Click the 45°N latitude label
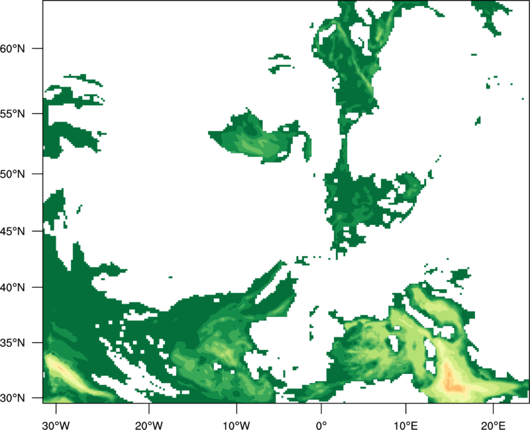Viewport: 530px width, 430px height. pyautogui.click(x=13, y=231)
